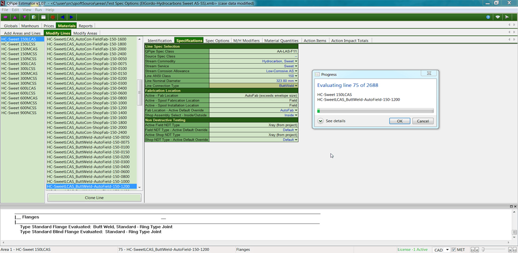
Task: Open the View menu
Action: pyautogui.click(x=27, y=10)
